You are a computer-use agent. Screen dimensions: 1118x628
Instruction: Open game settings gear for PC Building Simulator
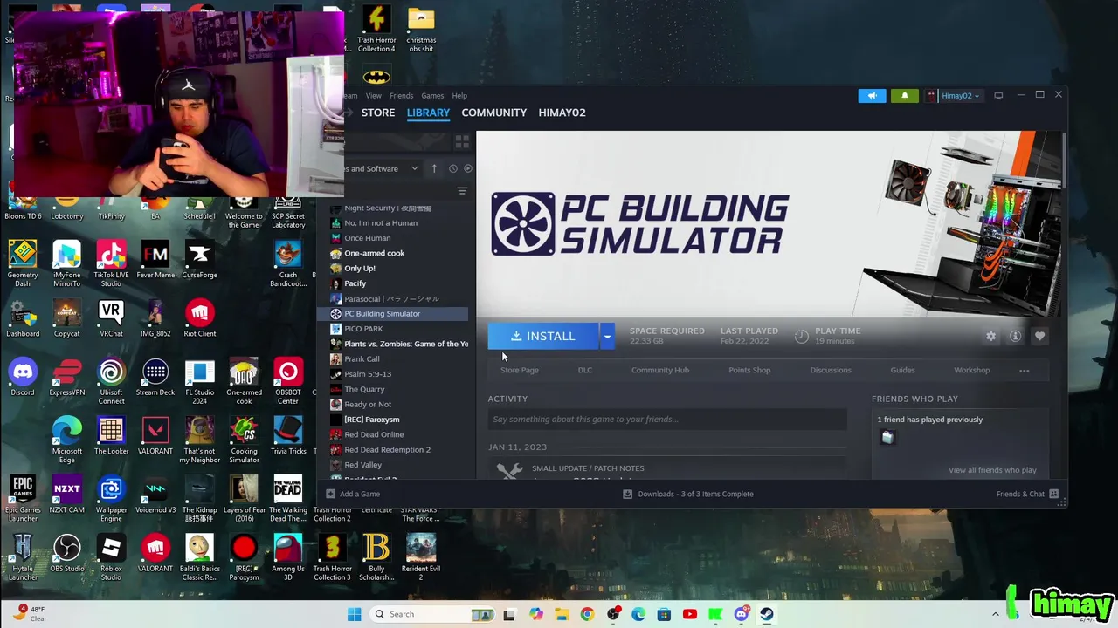pos(990,336)
